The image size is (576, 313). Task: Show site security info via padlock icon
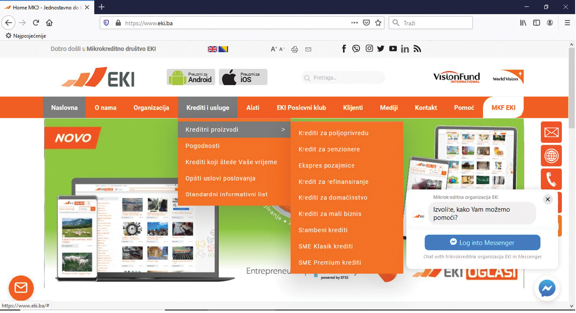click(118, 23)
